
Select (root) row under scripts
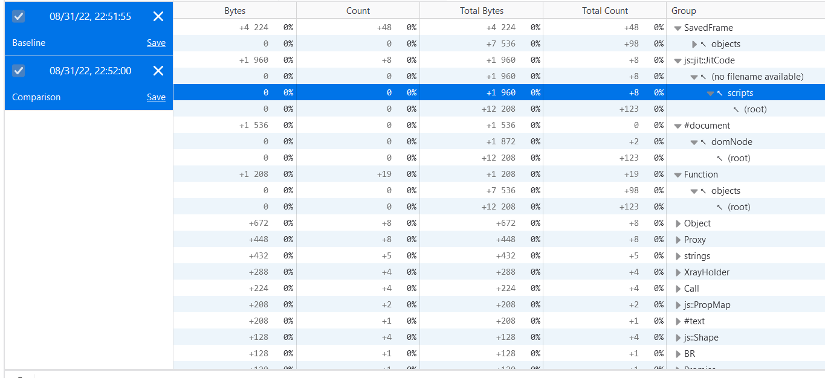tap(755, 109)
